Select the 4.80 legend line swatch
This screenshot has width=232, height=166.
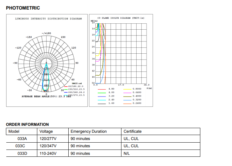(x=102, y=89)
